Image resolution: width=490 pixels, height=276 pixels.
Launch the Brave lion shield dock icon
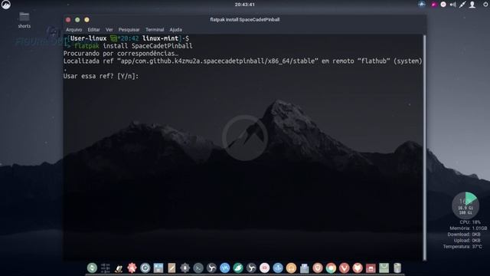click(x=318, y=268)
